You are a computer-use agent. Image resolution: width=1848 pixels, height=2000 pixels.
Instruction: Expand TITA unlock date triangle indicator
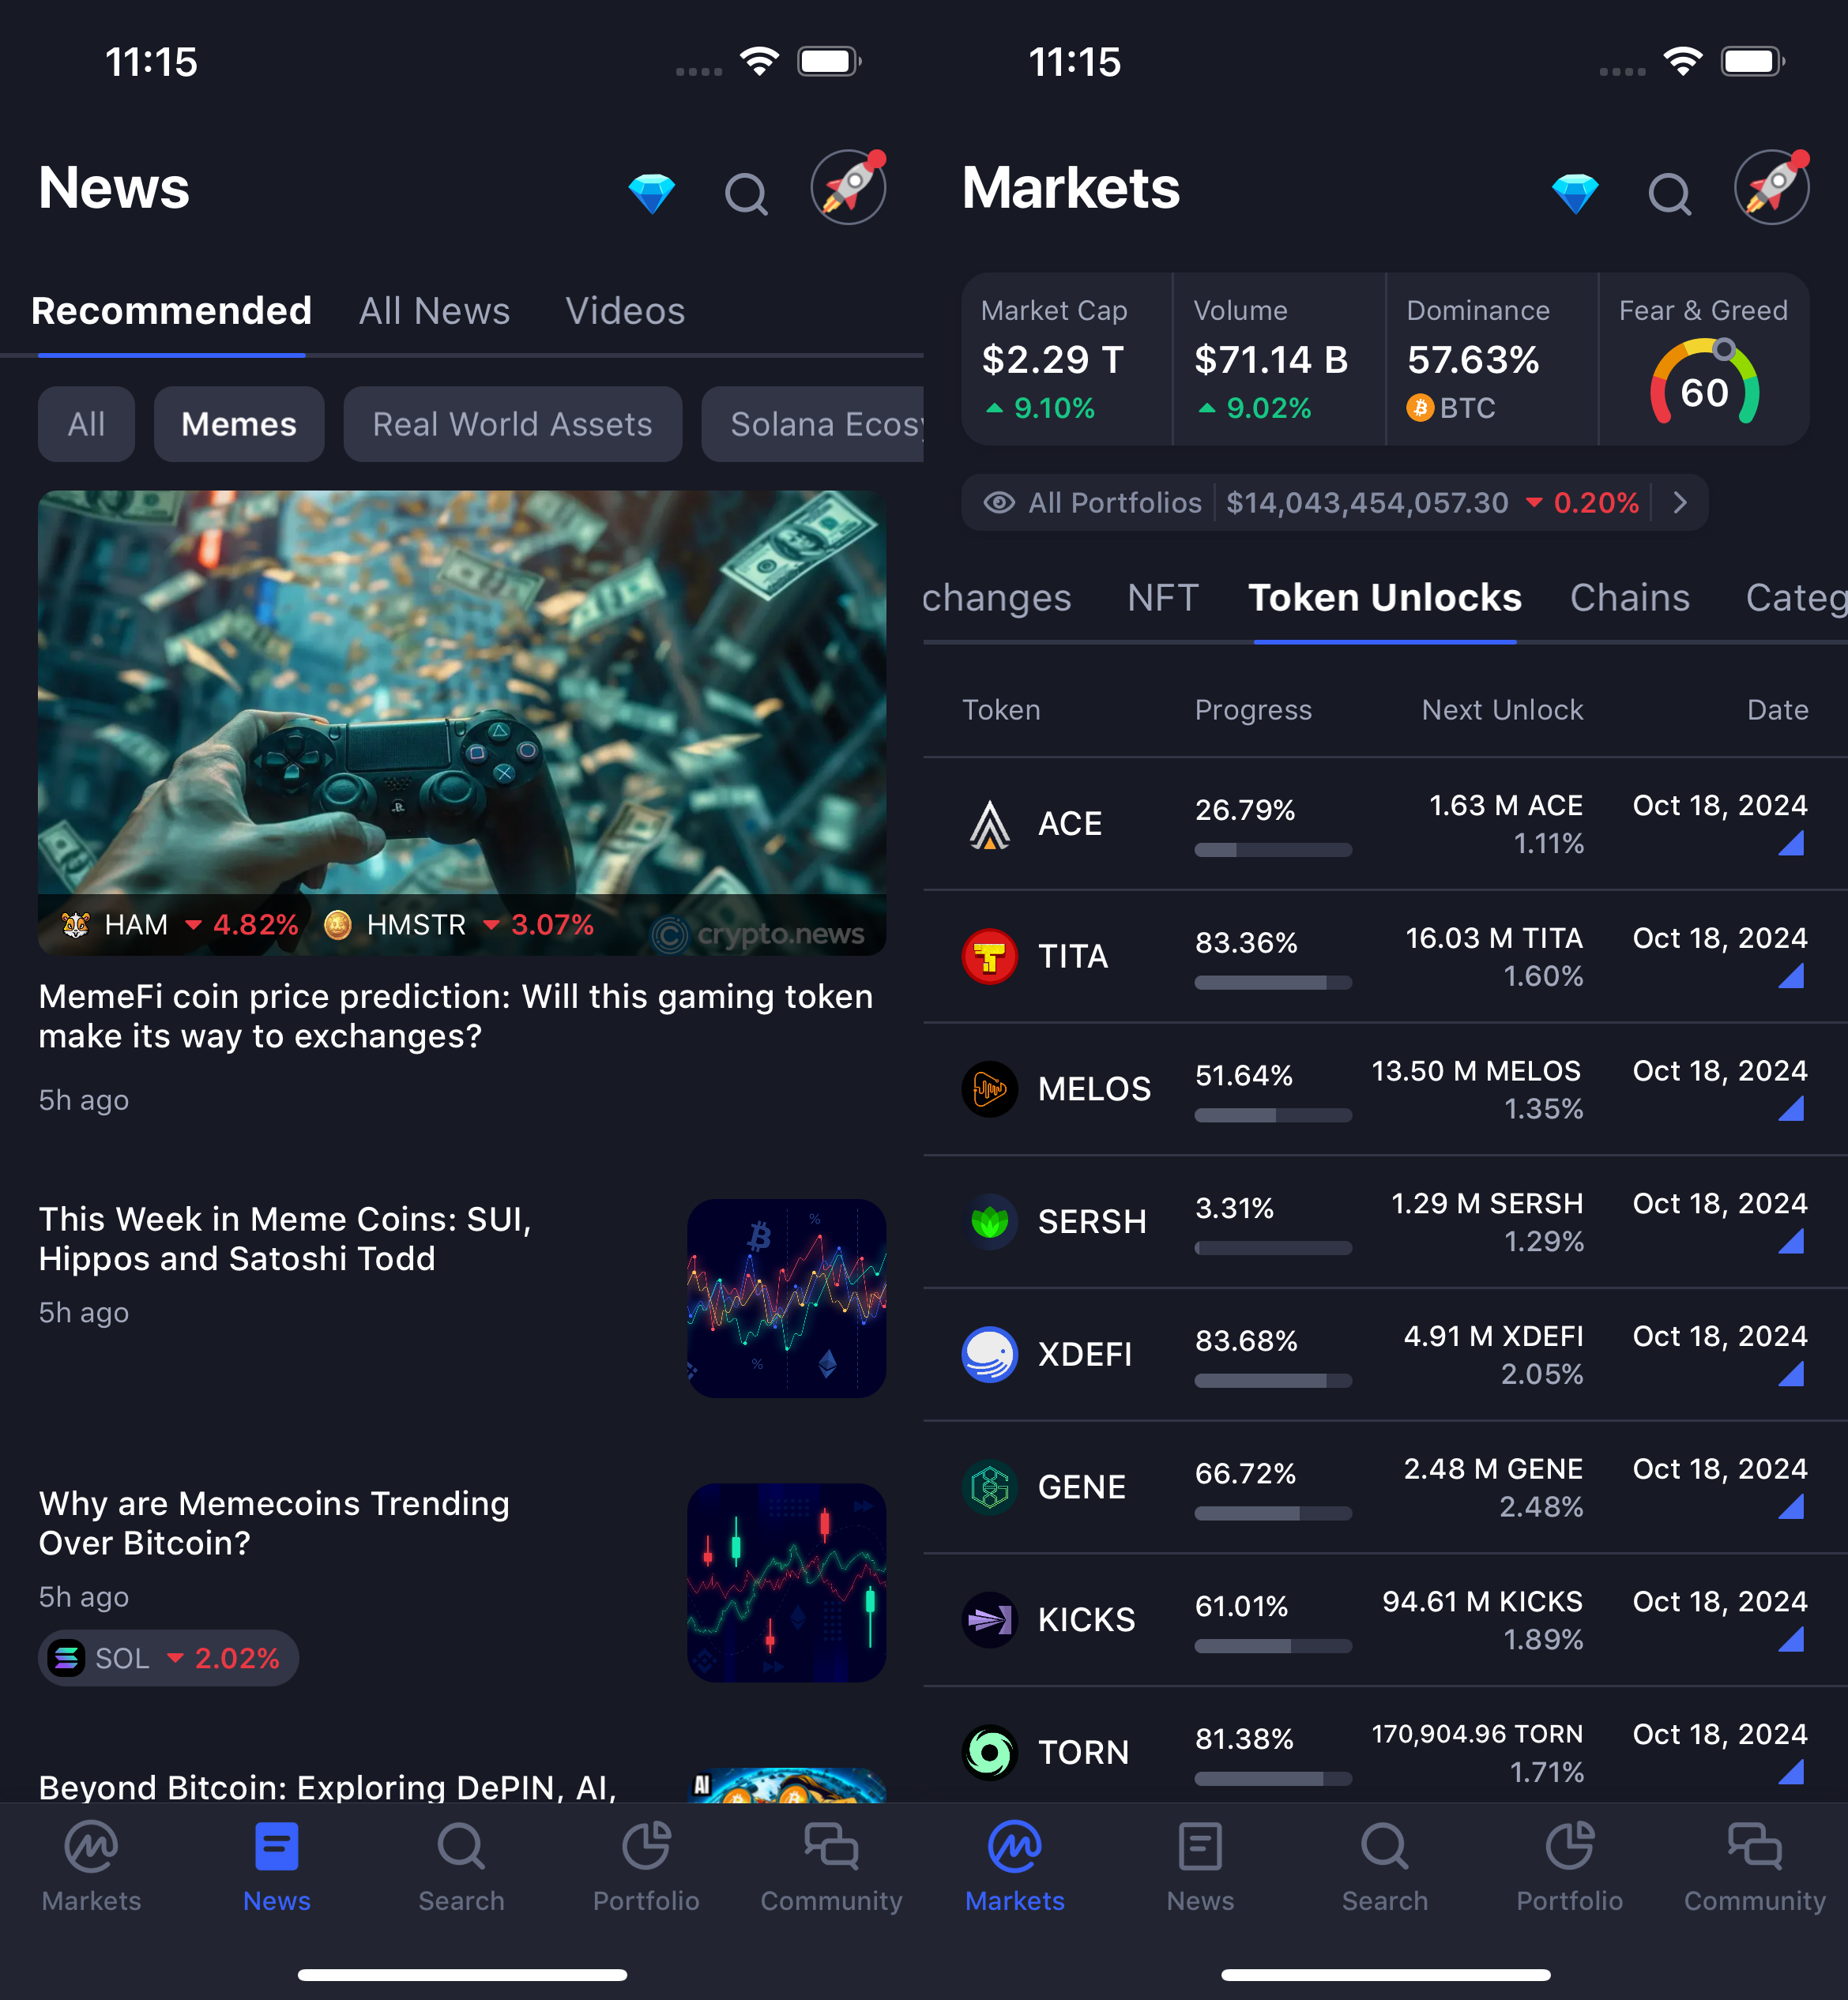(1791, 976)
